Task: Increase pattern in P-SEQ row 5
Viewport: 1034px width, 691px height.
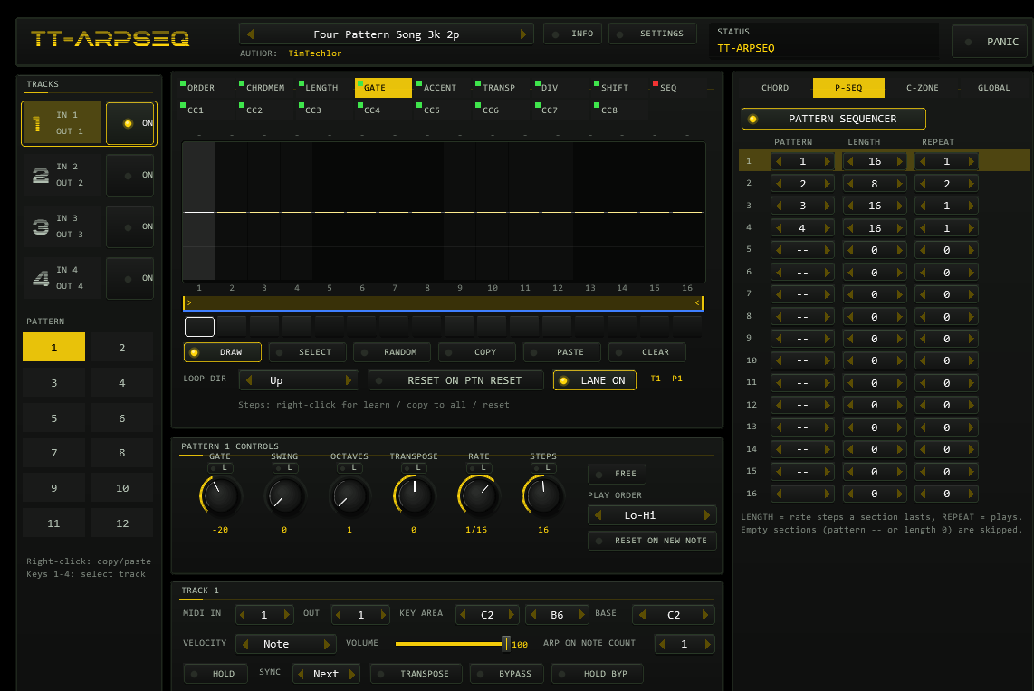Action: 827,250
